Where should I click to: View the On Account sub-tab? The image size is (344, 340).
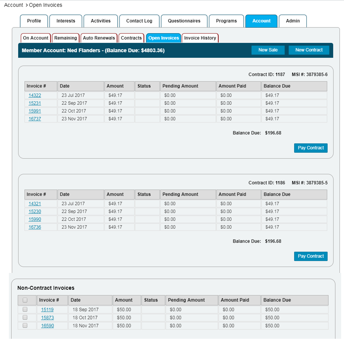[36, 38]
